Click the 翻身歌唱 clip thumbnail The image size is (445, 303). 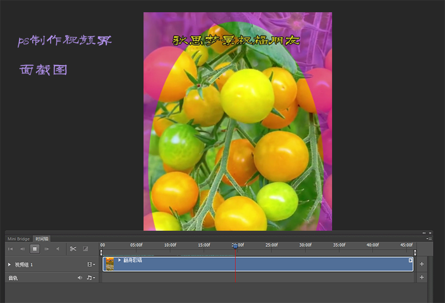point(110,264)
